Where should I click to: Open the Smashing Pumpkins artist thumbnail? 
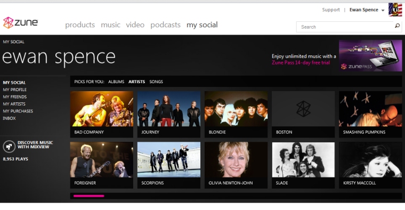(x=370, y=109)
